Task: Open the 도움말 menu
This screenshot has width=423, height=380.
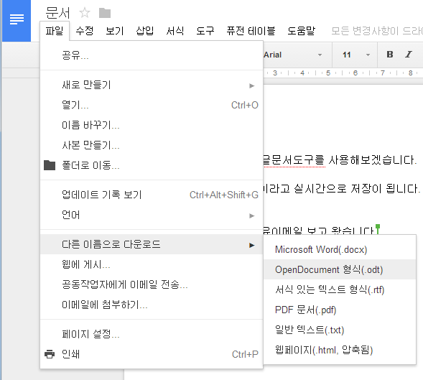Action: [x=302, y=31]
